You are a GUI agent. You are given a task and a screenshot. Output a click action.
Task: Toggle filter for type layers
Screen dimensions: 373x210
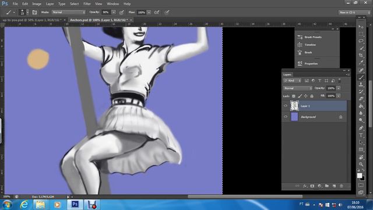click(x=320, y=80)
